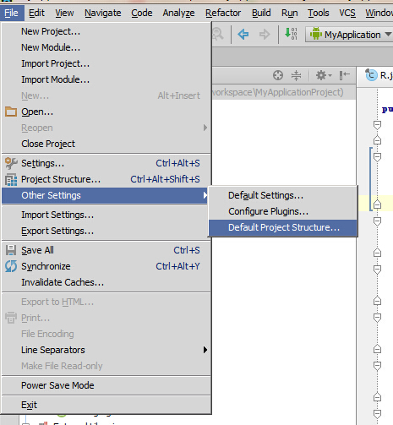Viewport: 393px width, 425px height.
Task: Click the hide panel icon
Action: click(344, 75)
